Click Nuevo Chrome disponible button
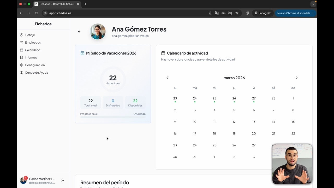The width and height of the screenshot is (334, 188). 295,13
